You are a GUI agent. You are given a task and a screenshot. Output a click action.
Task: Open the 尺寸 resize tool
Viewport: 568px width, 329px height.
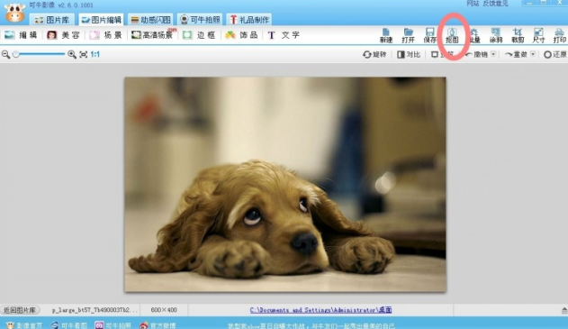538,35
